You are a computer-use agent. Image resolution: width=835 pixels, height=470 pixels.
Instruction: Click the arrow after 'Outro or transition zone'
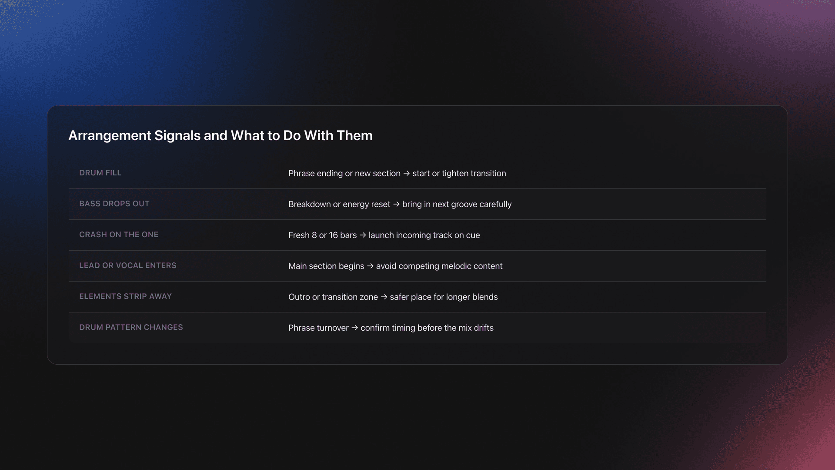pyautogui.click(x=384, y=297)
